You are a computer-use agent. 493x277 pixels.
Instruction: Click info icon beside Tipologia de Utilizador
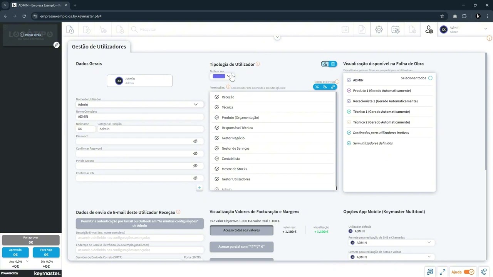(258, 64)
